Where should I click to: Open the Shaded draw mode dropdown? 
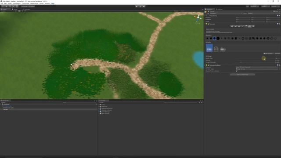(x=7, y=11)
